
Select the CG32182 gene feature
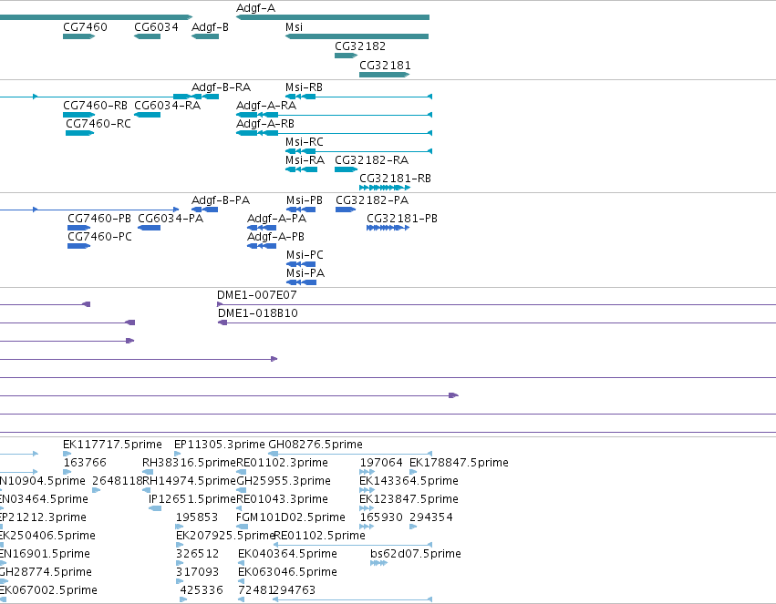pyautogui.click(x=346, y=56)
